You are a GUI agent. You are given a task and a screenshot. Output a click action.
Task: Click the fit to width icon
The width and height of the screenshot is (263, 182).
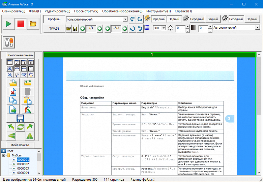[24, 68]
